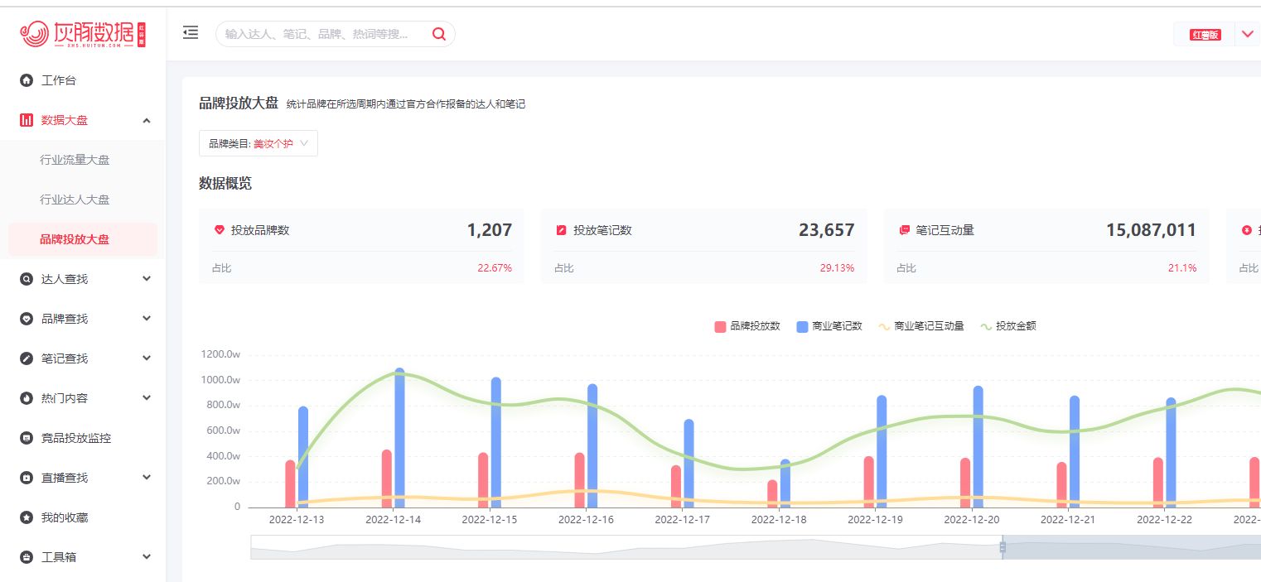Click the red search magnifier icon
Image resolution: width=1261 pixels, height=582 pixels.
pos(439,34)
